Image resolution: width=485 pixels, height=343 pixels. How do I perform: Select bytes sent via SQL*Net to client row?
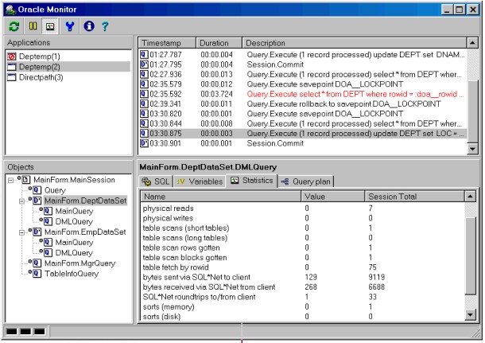[x=302, y=277]
